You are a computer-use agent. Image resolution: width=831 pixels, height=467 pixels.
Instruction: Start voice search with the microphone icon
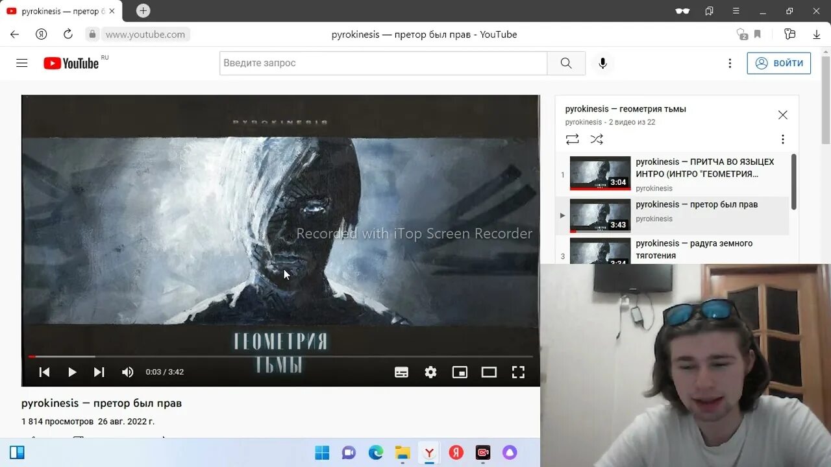tap(602, 63)
